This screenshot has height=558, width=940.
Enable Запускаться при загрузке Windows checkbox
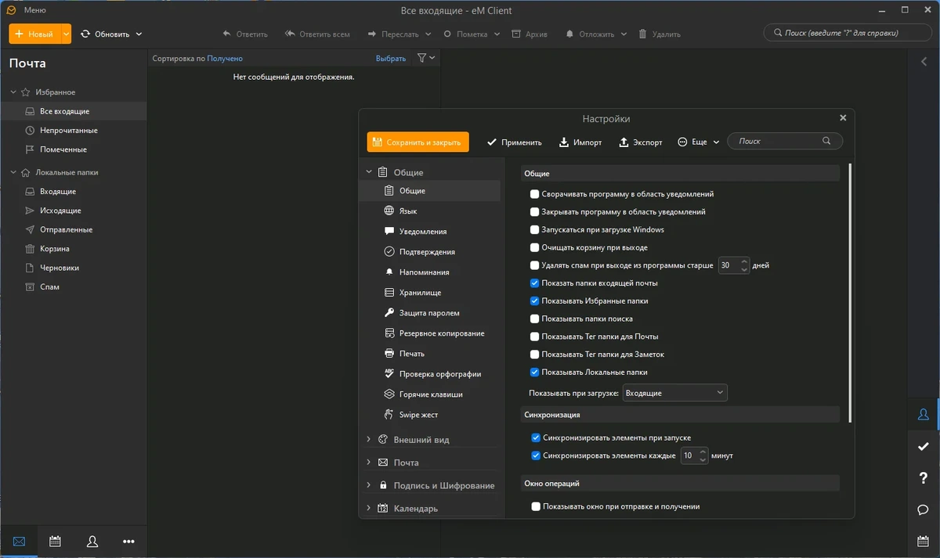(535, 230)
